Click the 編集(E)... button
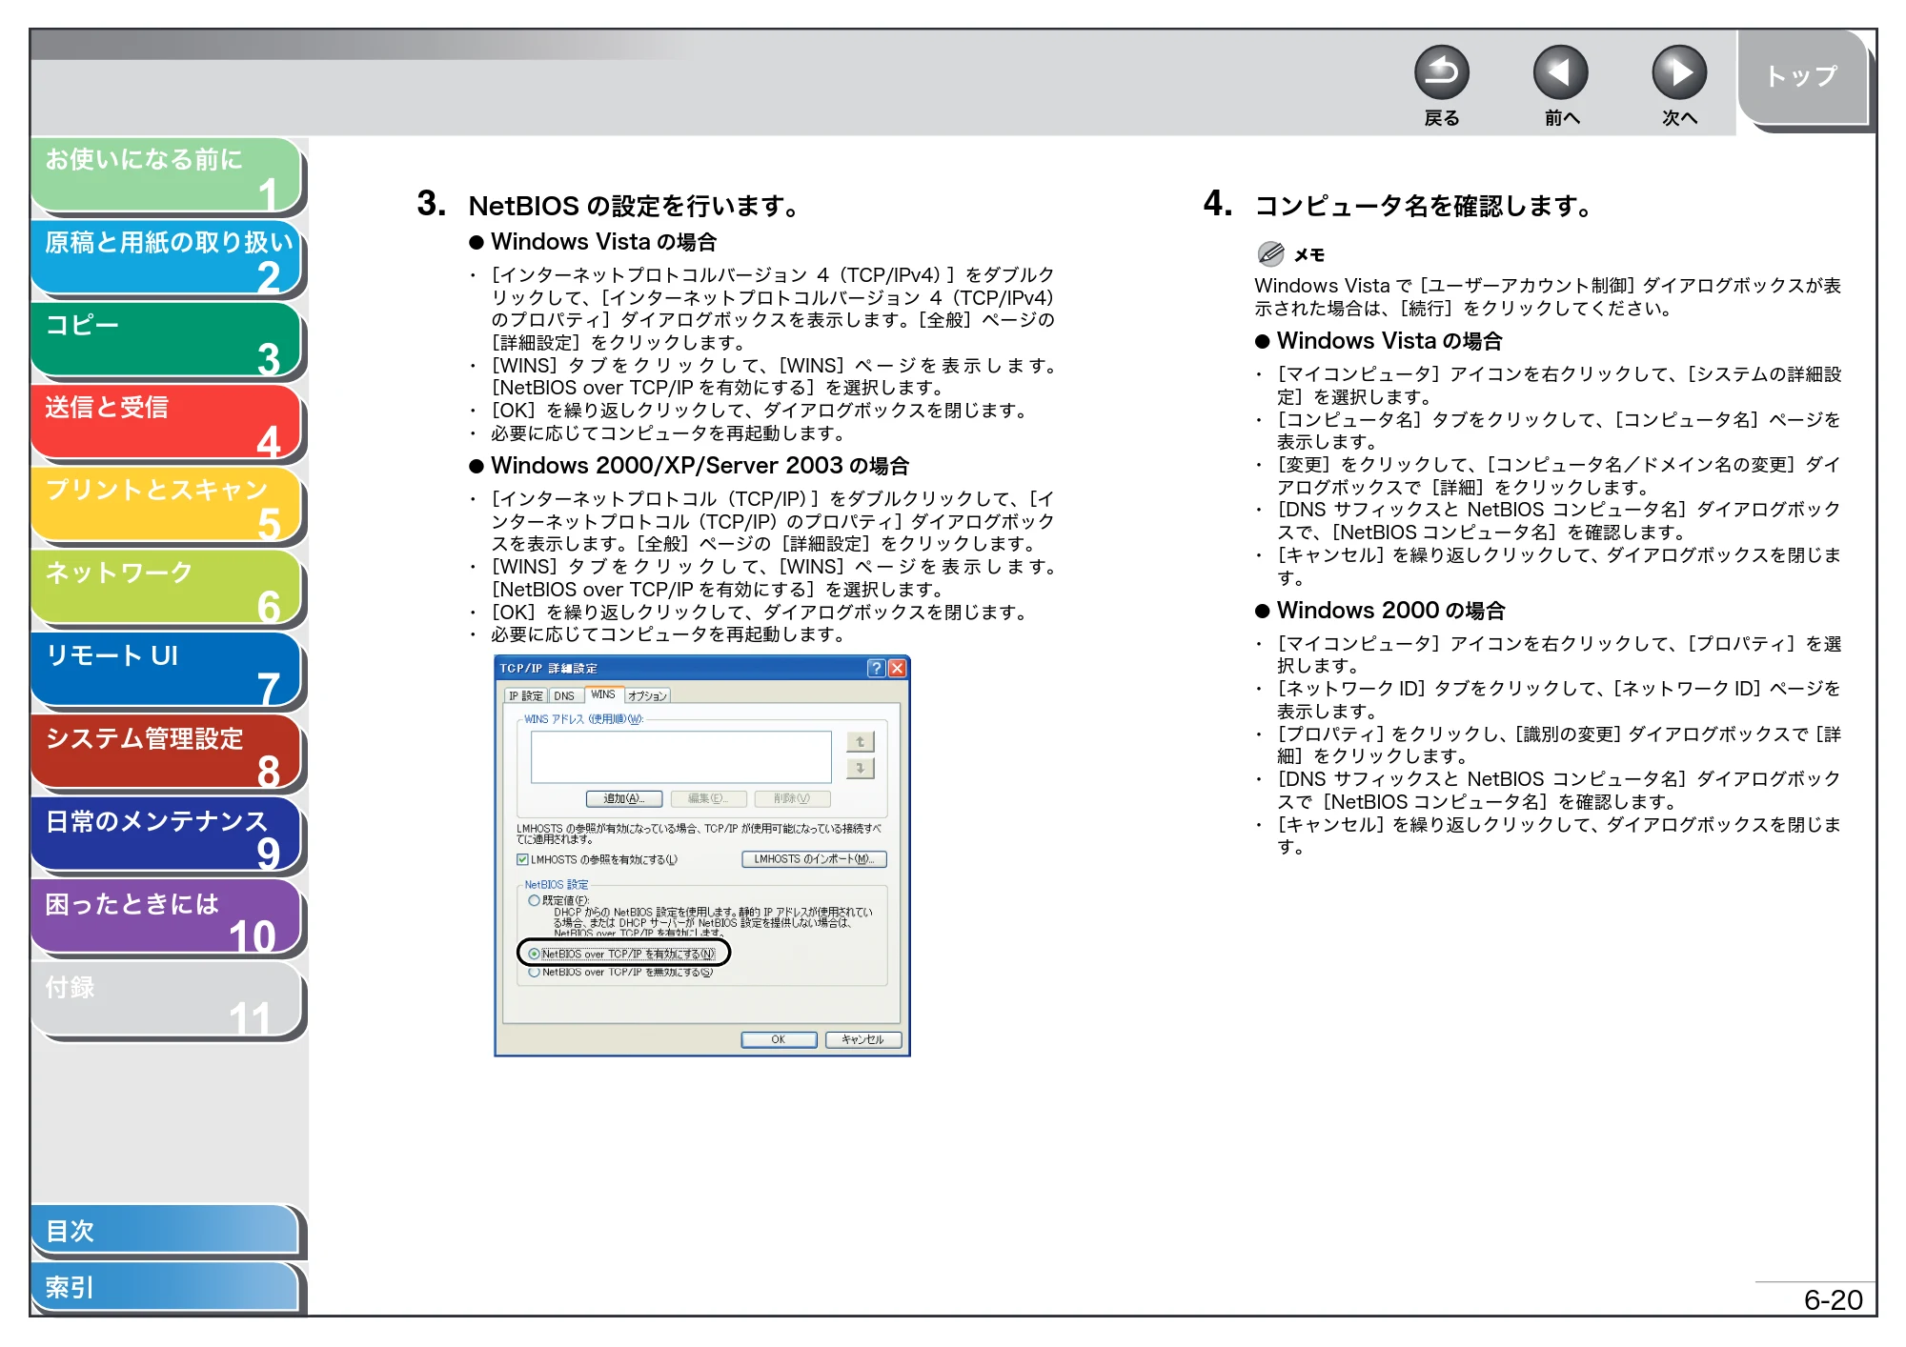This screenshot has width=1906, height=1347. (708, 798)
